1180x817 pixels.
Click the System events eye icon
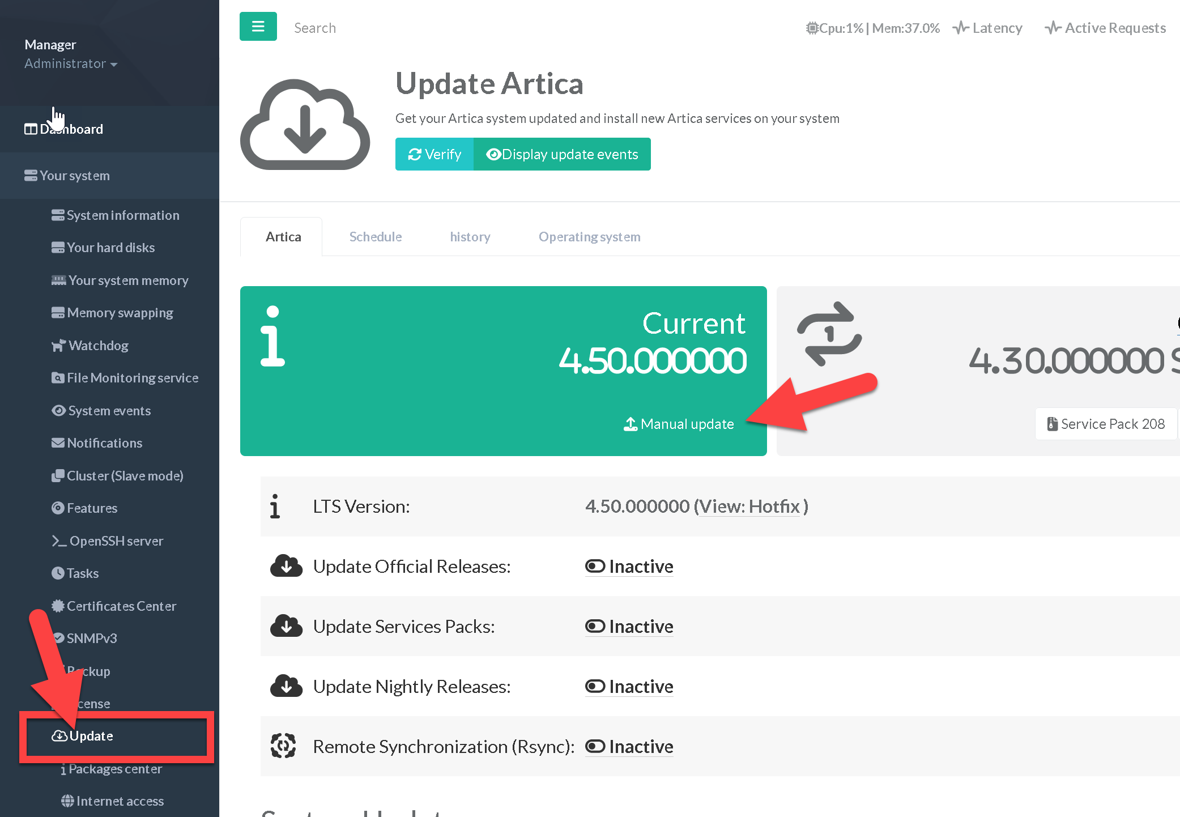[x=58, y=411]
